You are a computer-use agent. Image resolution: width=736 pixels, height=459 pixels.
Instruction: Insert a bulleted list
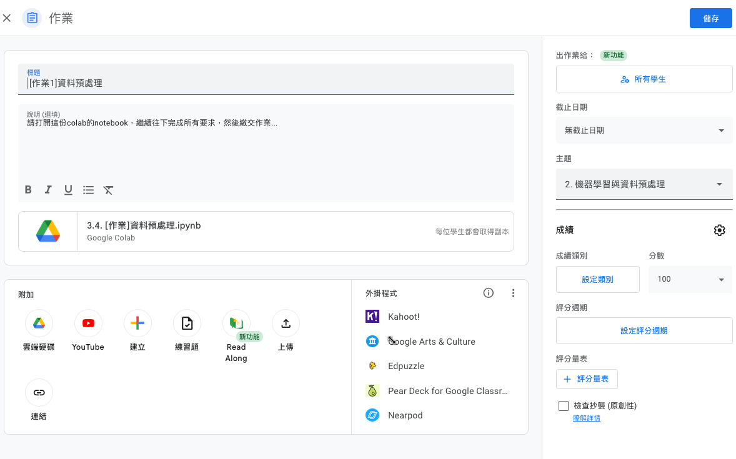tap(88, 190)
